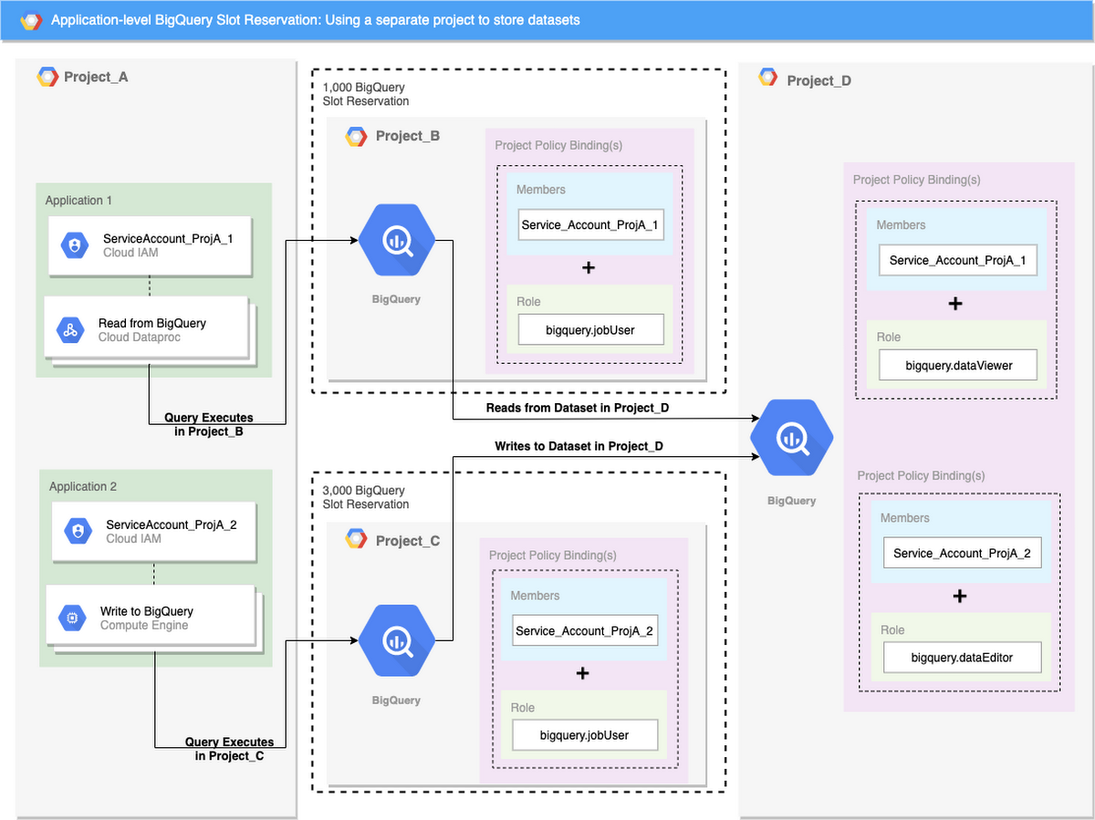Click the Role label in Project_B
Screen dimensions: 1095x820
[x=528, y=302]
